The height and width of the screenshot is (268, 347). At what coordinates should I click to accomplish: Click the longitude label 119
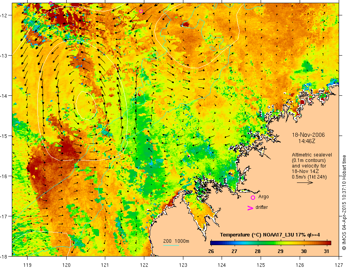[28, 265]
